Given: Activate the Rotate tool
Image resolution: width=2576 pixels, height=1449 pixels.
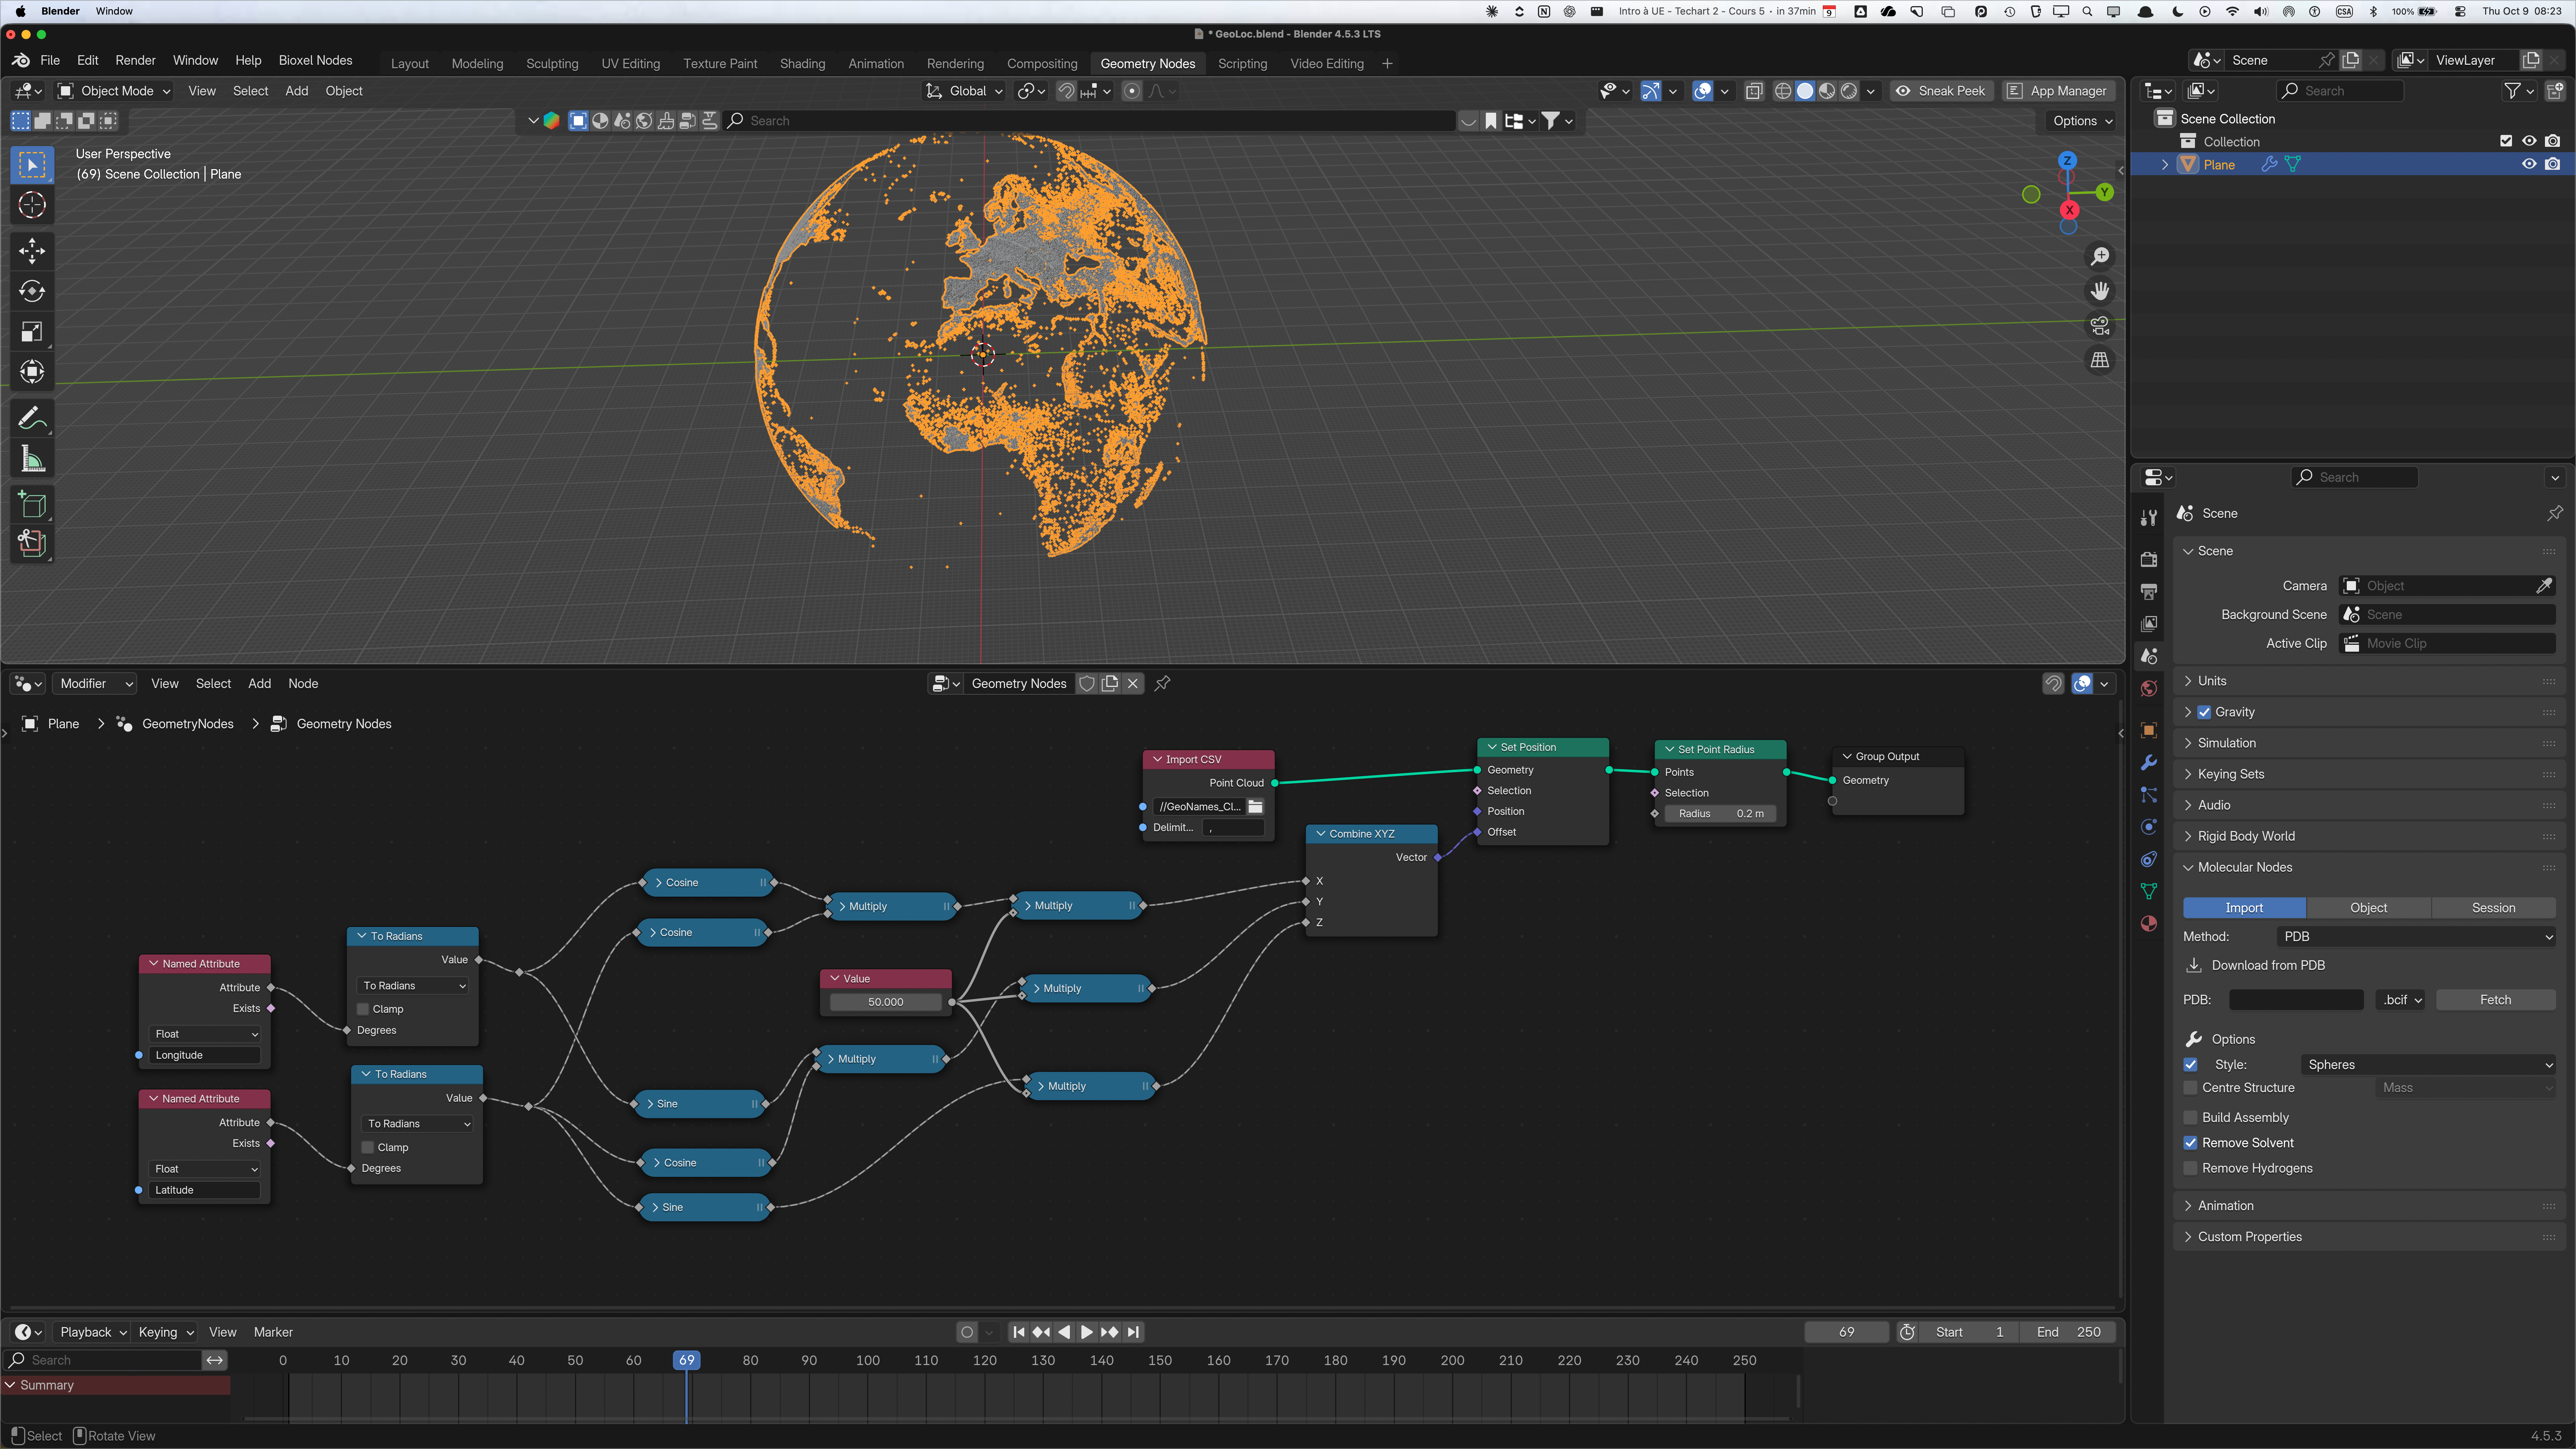Looking at the screenshot, I should [x=32, y=291].
